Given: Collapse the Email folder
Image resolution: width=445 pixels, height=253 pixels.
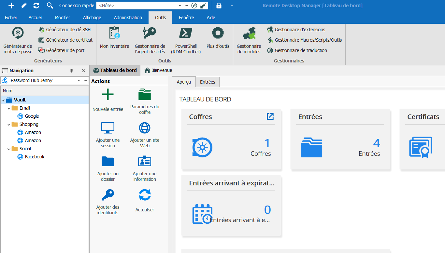Looking at the screenshot, I should point(9,108).
